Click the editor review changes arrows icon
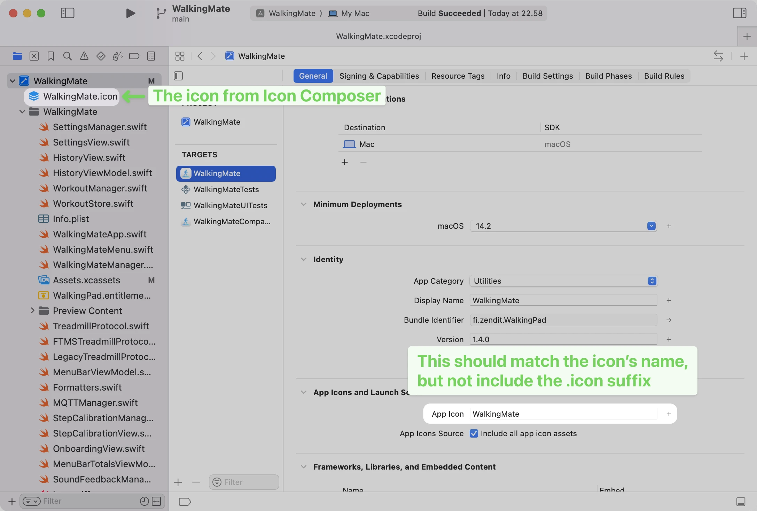This screenshot has height=511, width=757. [x=718, y=56]
